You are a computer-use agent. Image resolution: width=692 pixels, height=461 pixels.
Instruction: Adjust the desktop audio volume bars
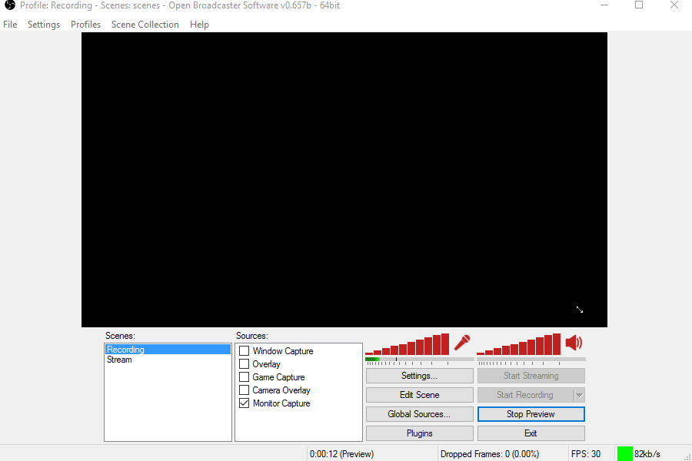(518, 344)
